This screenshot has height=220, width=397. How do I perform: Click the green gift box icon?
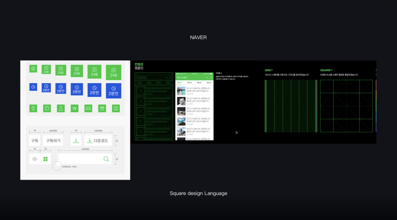pyautogui.click(x=102, y=108)
